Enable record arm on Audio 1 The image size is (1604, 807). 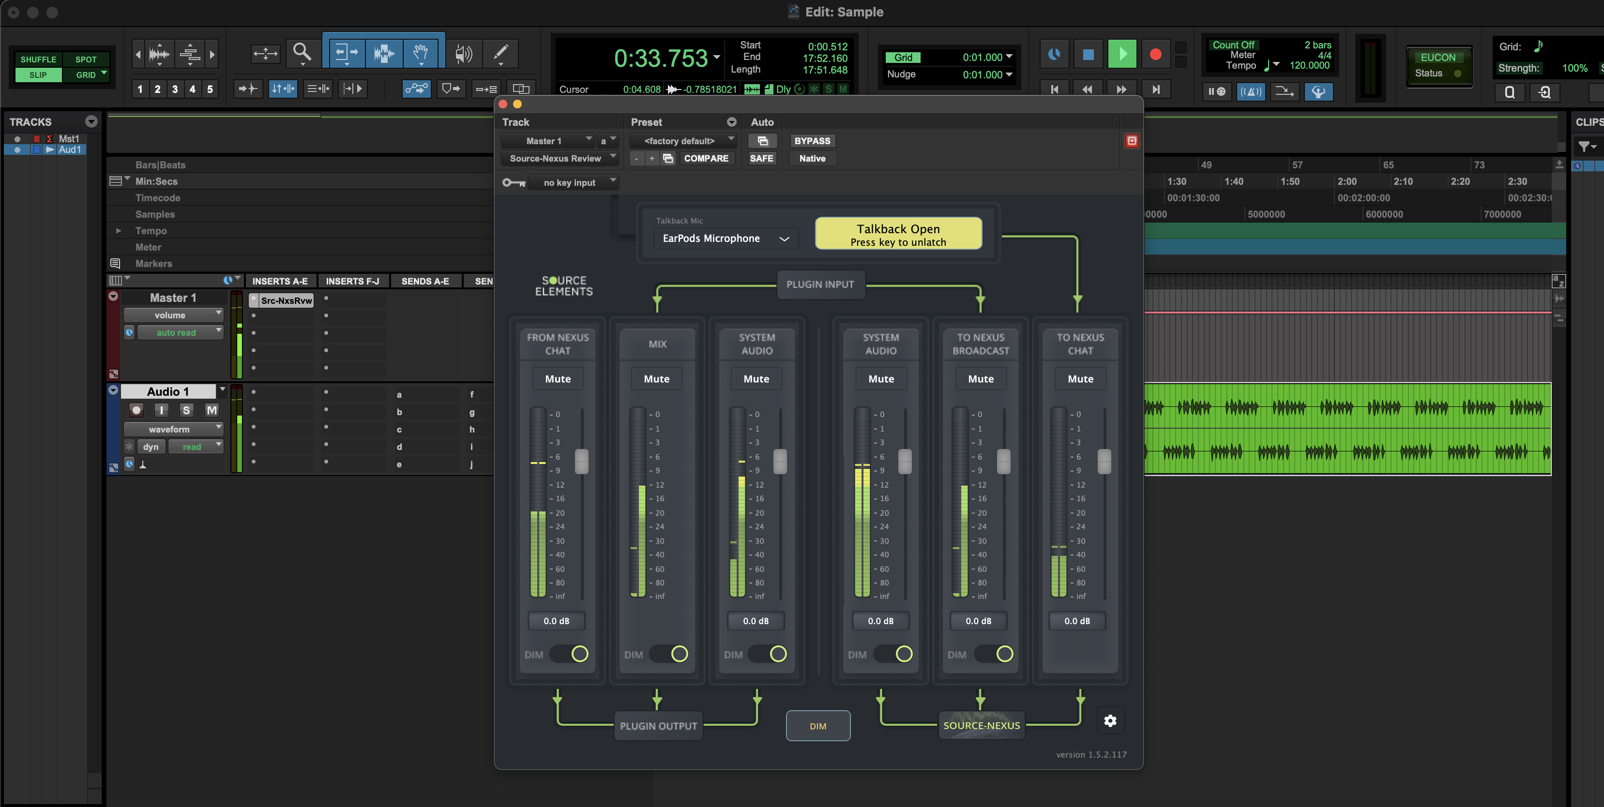coord(136,410)
